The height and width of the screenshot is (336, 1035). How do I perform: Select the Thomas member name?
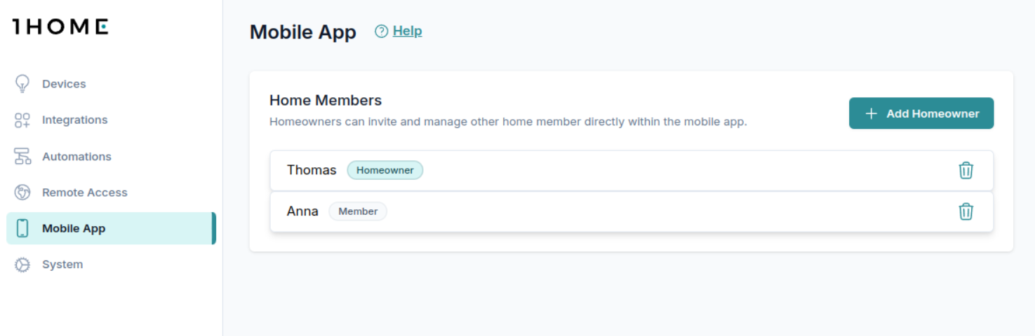[312, 170]
